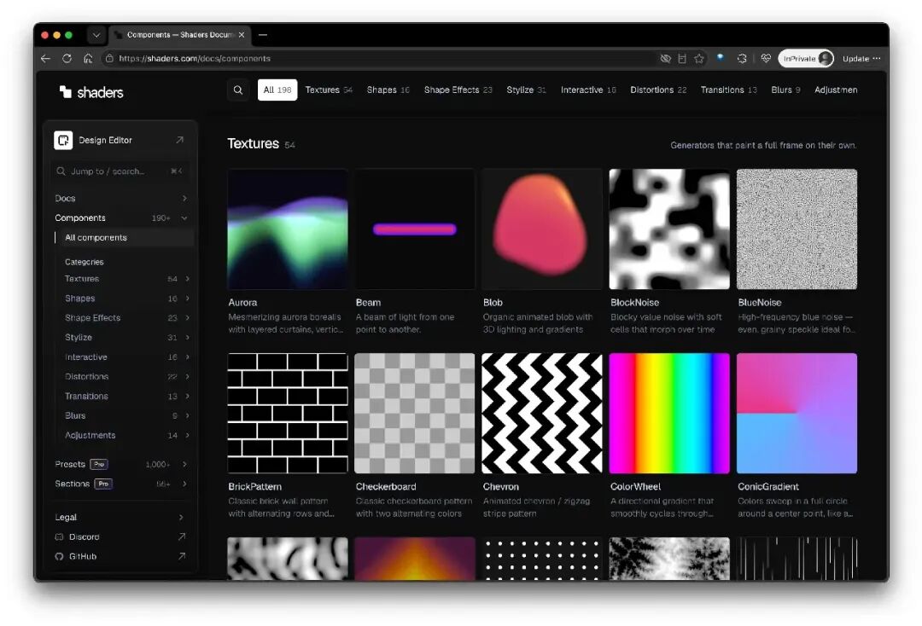Bookmark page with the star icon
The image size is (922, 626).
(x=699, y=58)
